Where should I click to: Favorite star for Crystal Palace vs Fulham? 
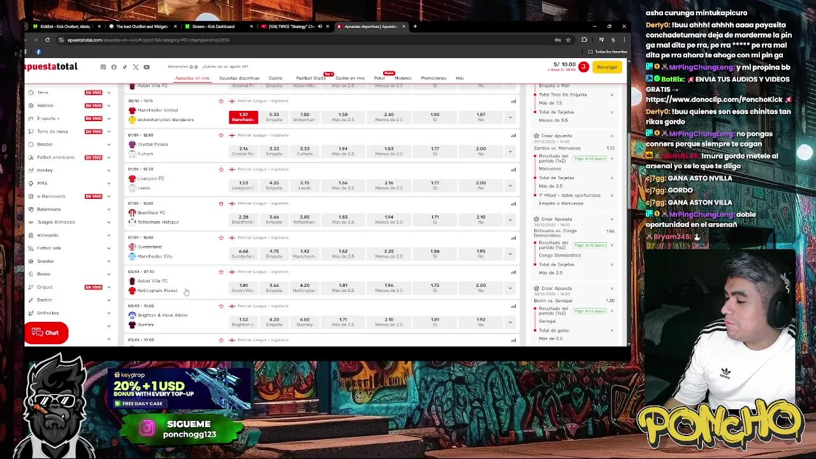[221, 135]
